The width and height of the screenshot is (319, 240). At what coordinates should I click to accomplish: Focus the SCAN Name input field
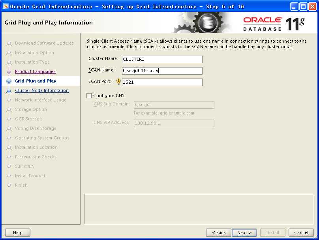[162, 71]
